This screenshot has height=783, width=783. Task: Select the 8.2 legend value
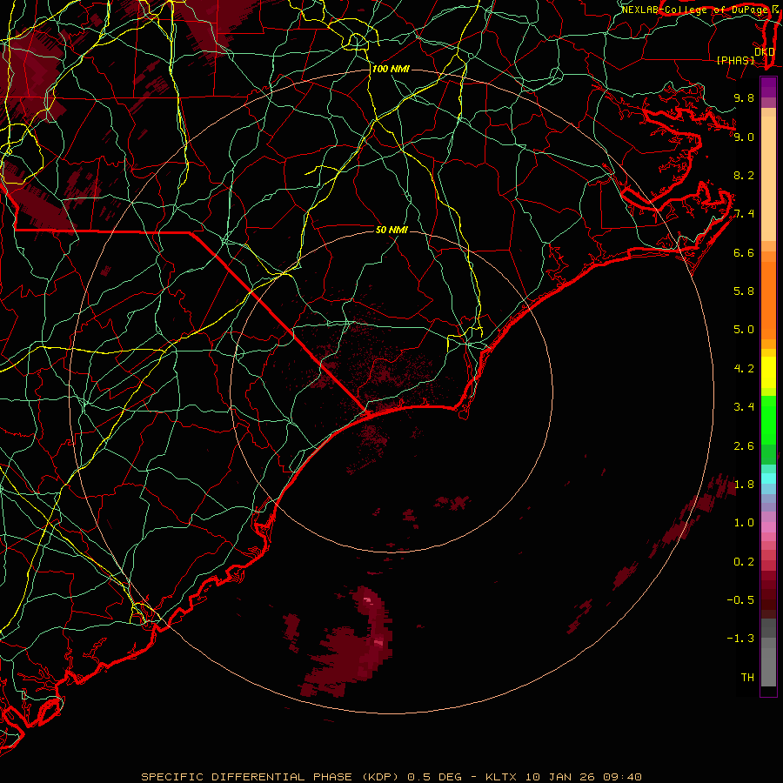click(x=744, y=175)
